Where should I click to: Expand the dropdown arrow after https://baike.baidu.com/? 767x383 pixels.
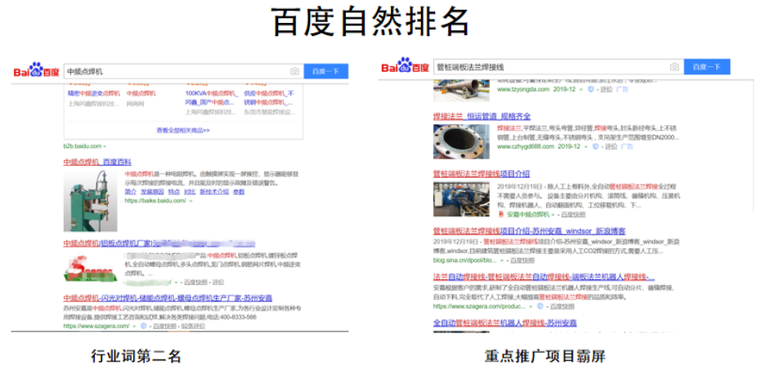191,201
